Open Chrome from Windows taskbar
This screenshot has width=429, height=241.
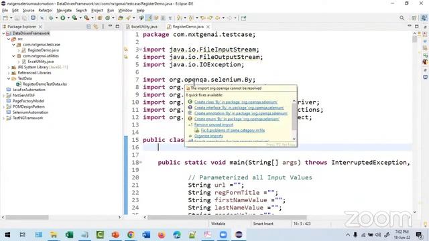pyautogui.click(x=131, y=235)
